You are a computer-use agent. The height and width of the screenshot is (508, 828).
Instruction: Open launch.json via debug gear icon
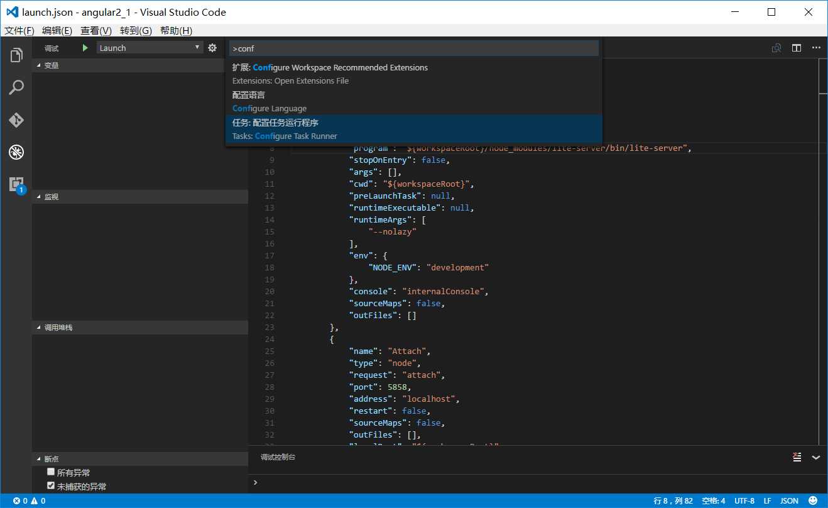coord(212,48)
